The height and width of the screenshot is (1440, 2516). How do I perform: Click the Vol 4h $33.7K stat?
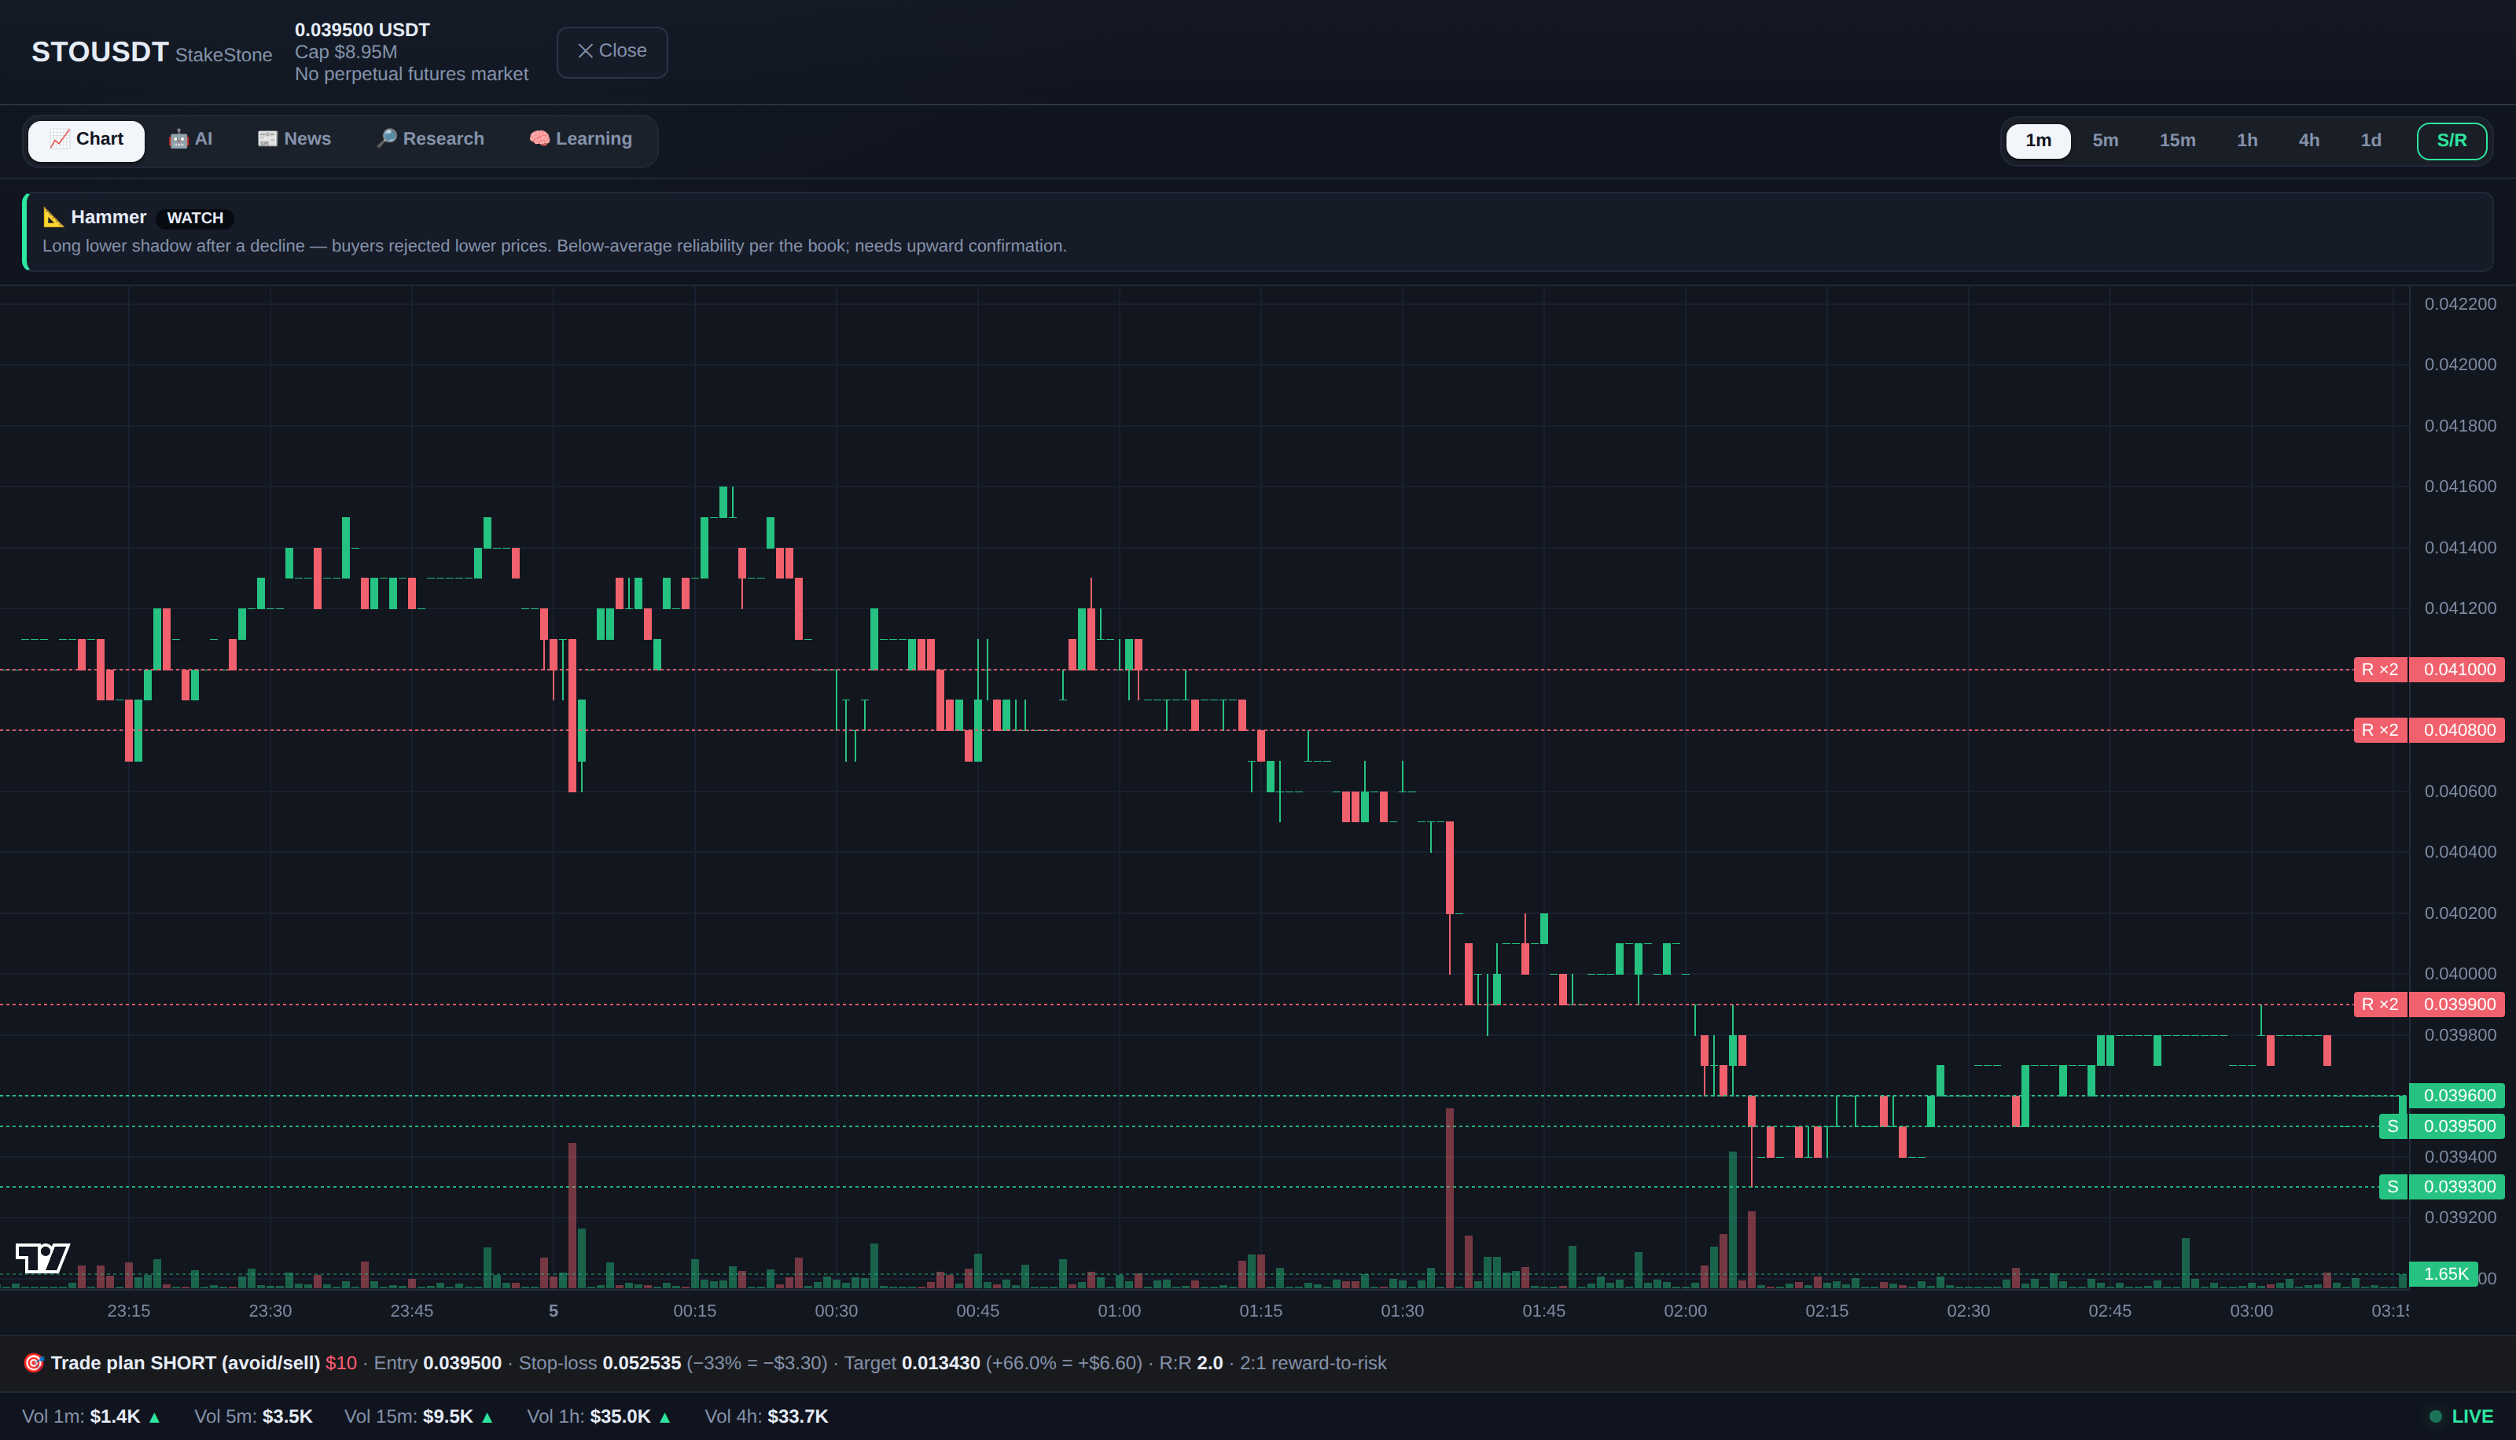pos(767,1416)
